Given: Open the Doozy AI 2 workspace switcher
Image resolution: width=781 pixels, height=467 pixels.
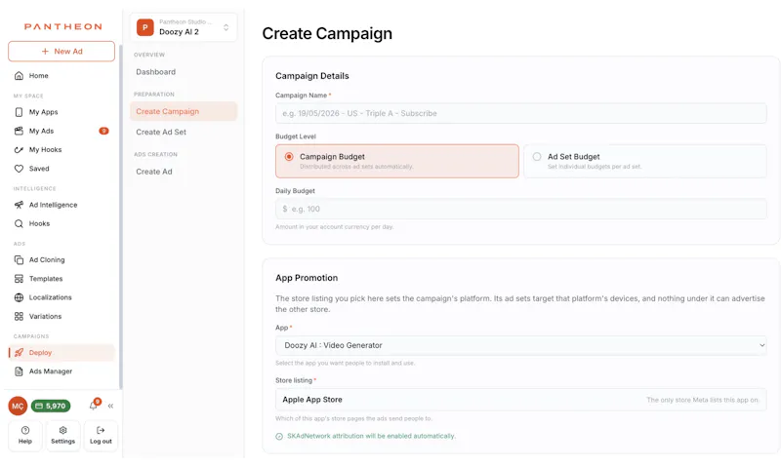Looking at the screenshot, I should tap(184, 27).
